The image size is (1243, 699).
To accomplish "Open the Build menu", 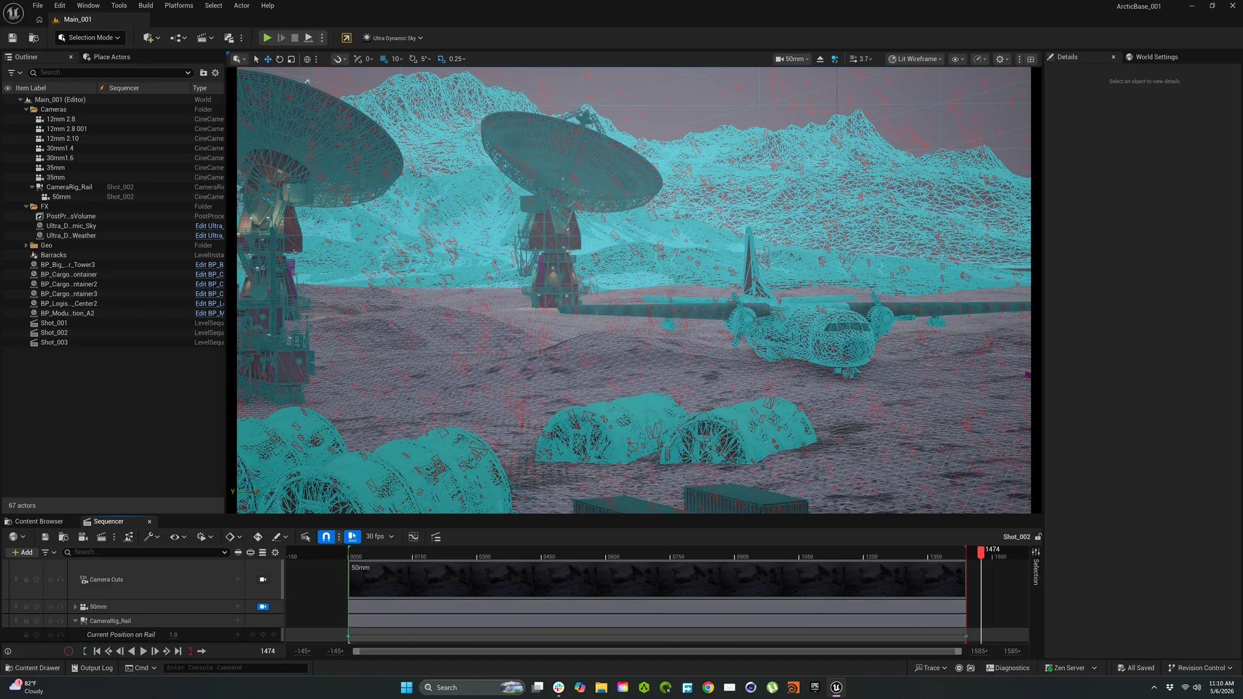I will (x=145, y=6).
